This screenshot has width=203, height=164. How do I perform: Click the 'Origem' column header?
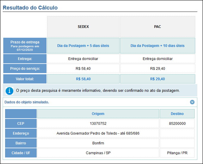click(98, 114)
